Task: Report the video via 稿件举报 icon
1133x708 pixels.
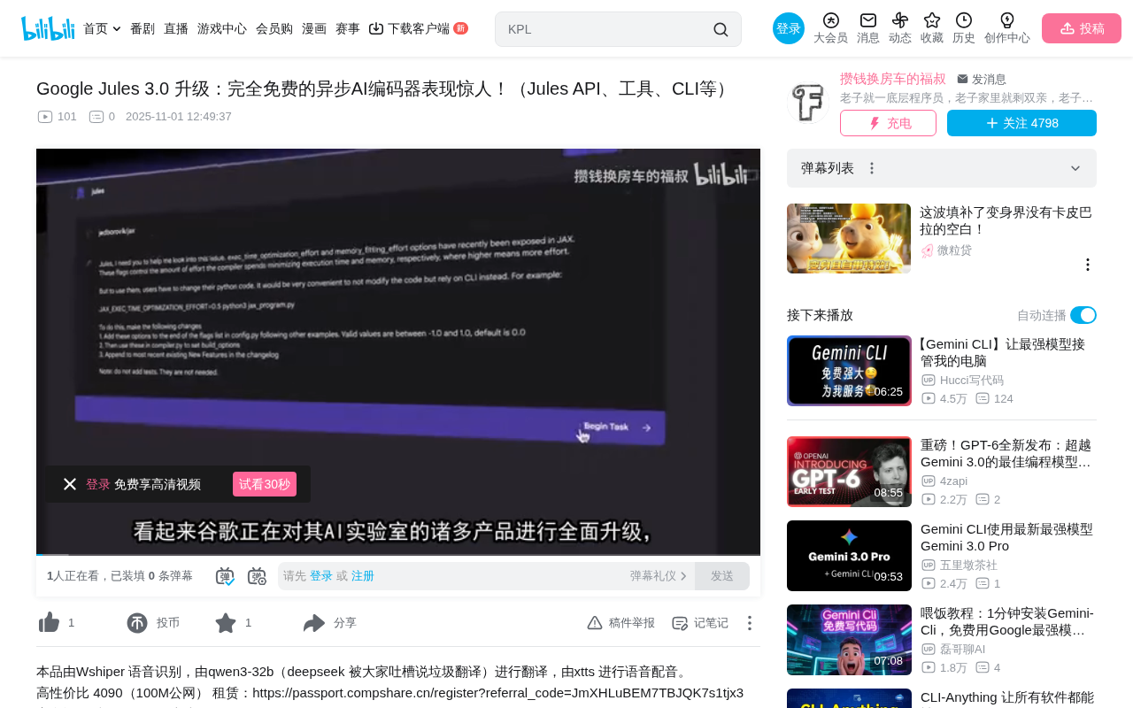Action: pos(595,623)
